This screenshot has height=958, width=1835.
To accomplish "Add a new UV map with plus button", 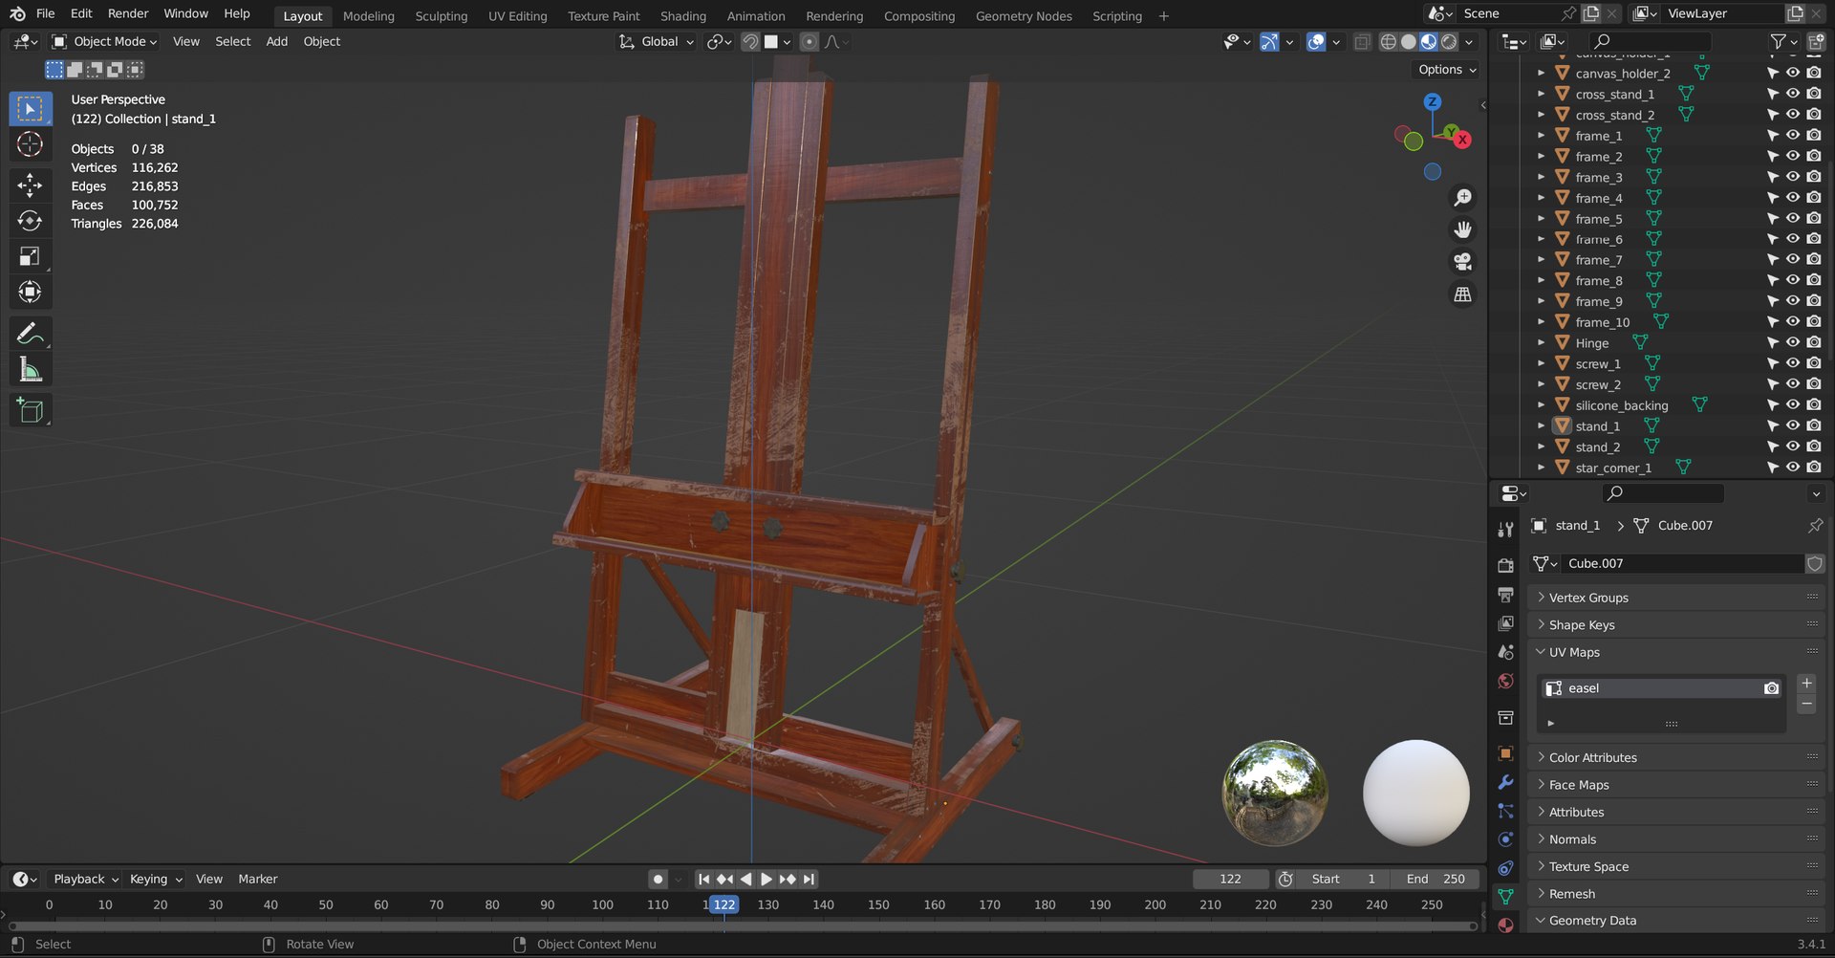I will tap(1806, 683).
